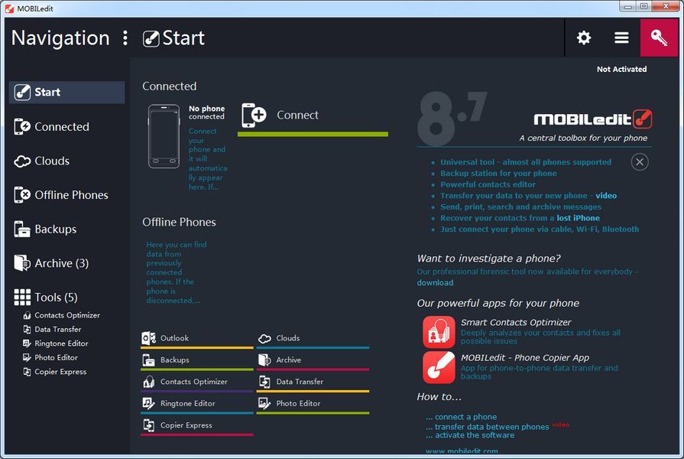Click the Ringtone Editor tile label
The height and width of the screenshot is (459, 684).
pos(187,403)
